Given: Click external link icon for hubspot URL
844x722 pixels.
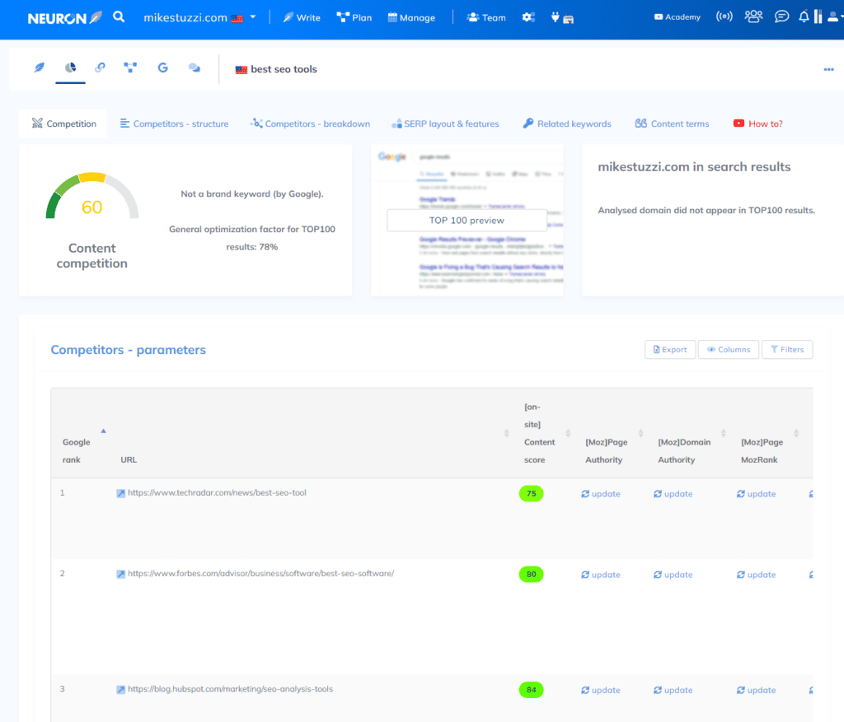Looking at the screenshot, I should pos(121,690).
